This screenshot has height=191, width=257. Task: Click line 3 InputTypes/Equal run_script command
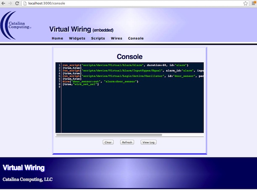point(133,71)
